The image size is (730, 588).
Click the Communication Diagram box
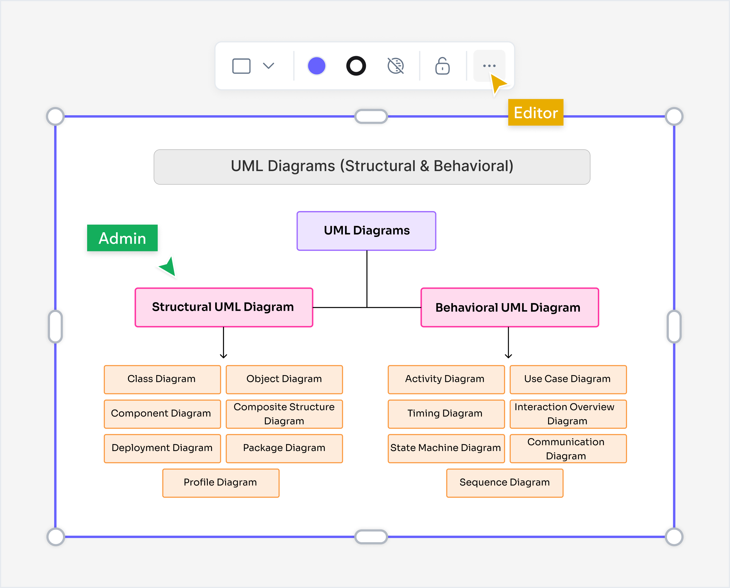tap(568, 448)
